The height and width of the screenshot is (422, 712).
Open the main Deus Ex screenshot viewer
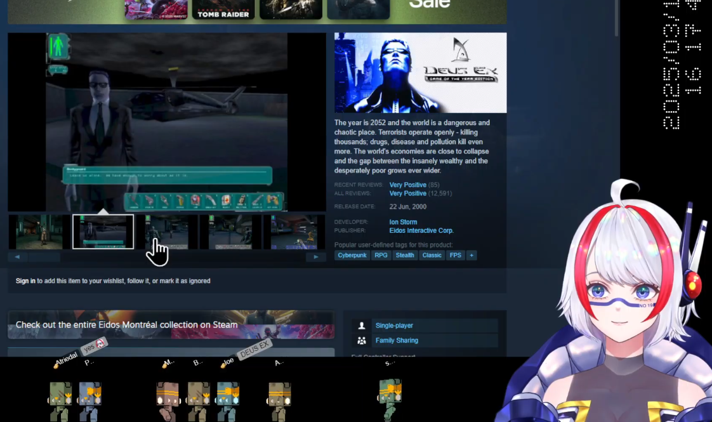167,122
